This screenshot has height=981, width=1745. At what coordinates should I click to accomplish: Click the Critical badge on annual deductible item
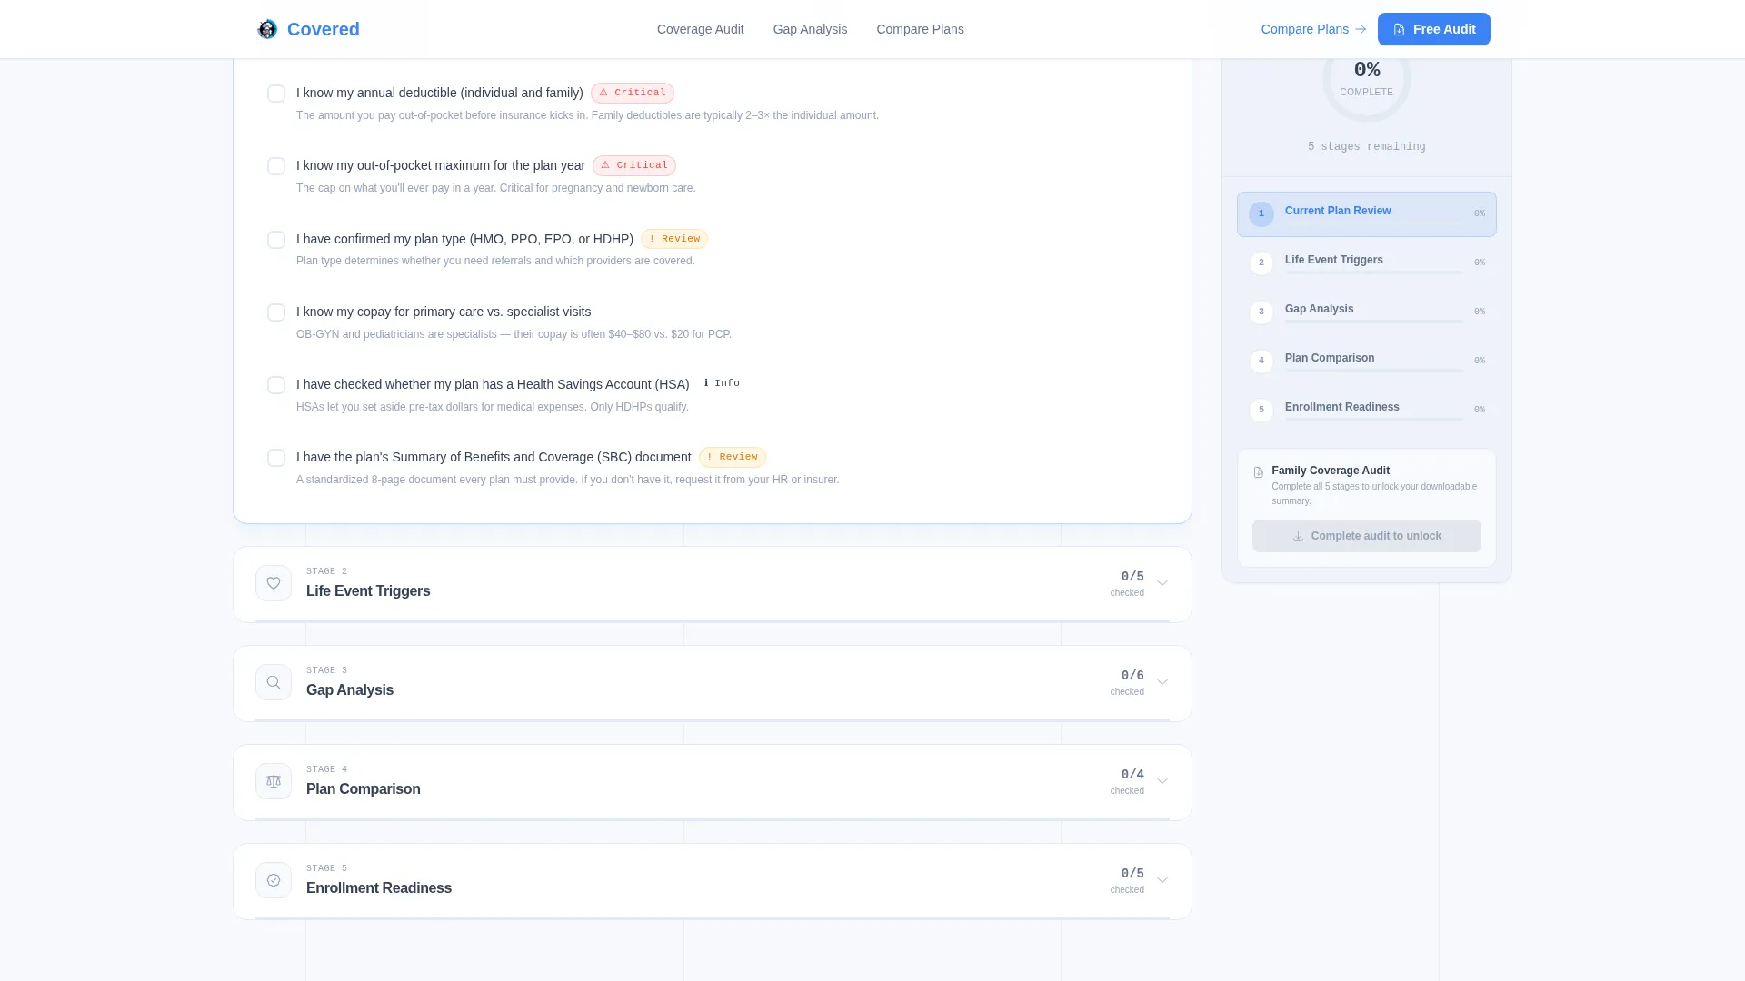[x=633, y=93]
